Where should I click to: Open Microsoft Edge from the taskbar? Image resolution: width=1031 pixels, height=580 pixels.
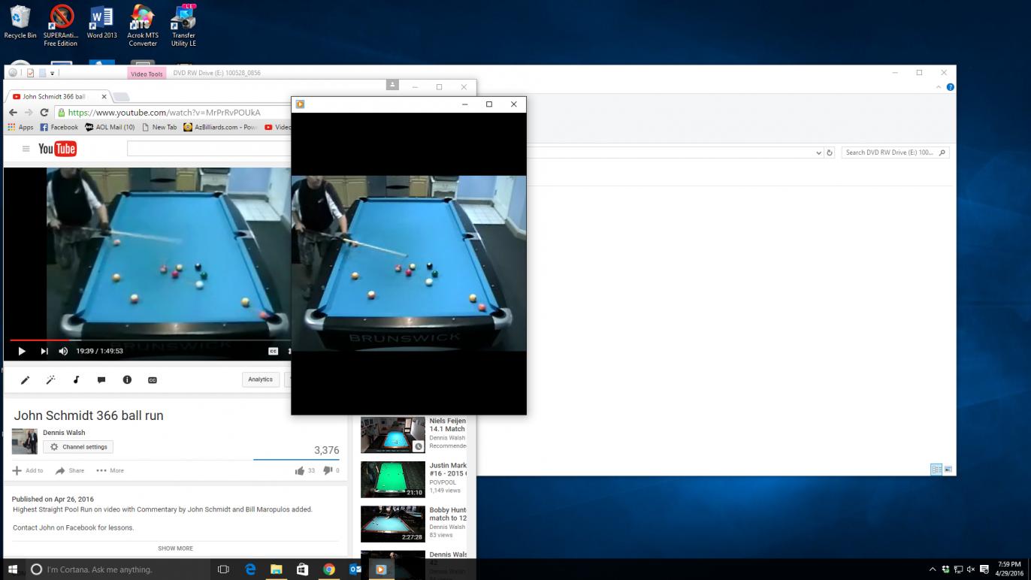click(250, 569)
